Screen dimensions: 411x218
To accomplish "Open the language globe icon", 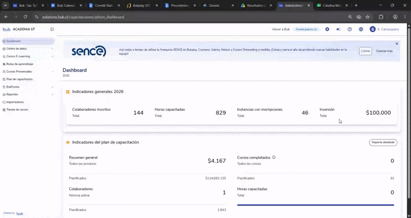I will click(361, 29).
